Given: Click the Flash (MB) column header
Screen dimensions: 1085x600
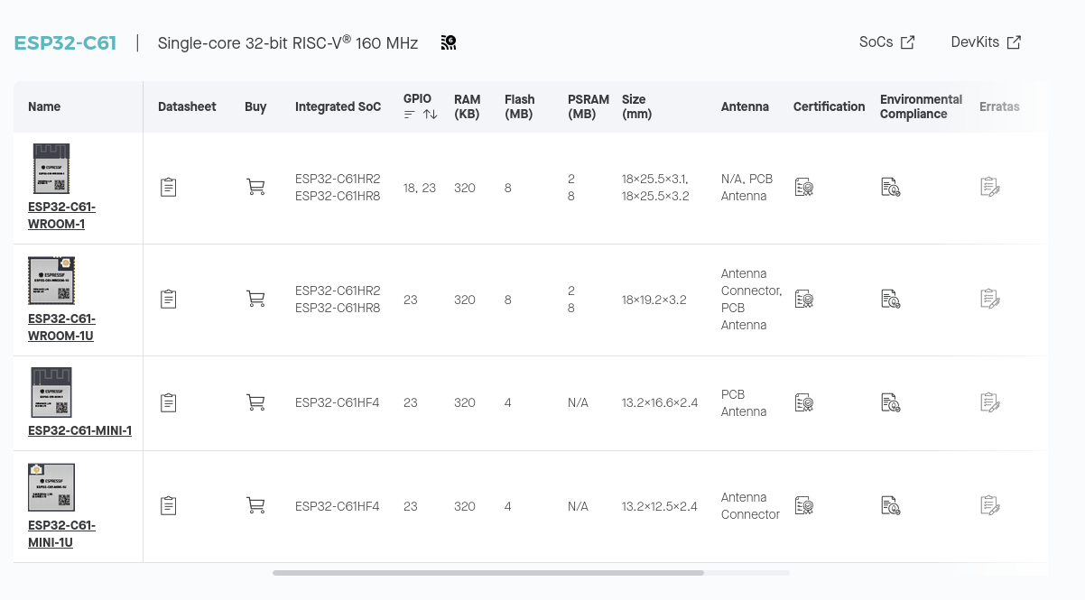Looking at the screenshot, I should [520, 106].
